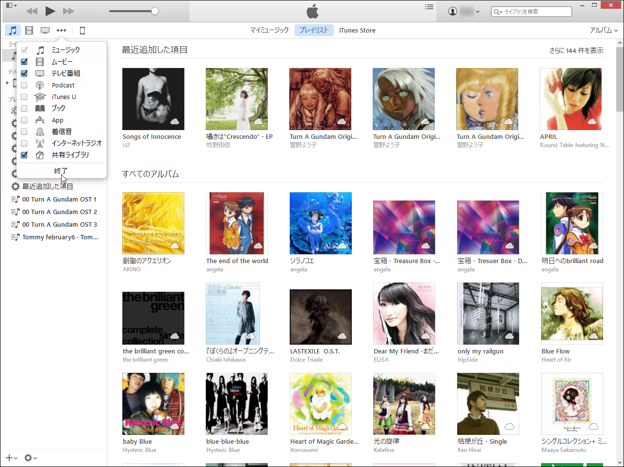Click the 着信音 bell icon

click(x=40, y=132)
